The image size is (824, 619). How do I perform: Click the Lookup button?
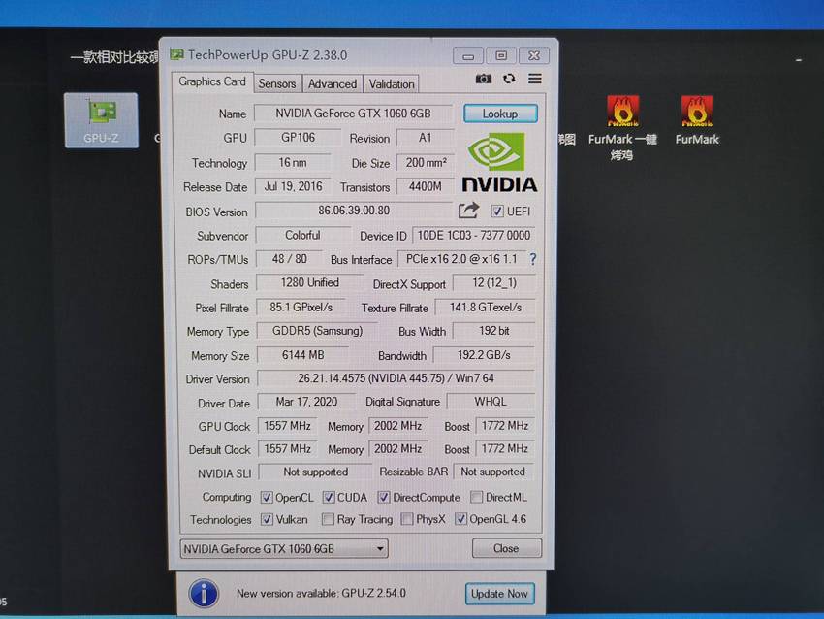[500, 114]
